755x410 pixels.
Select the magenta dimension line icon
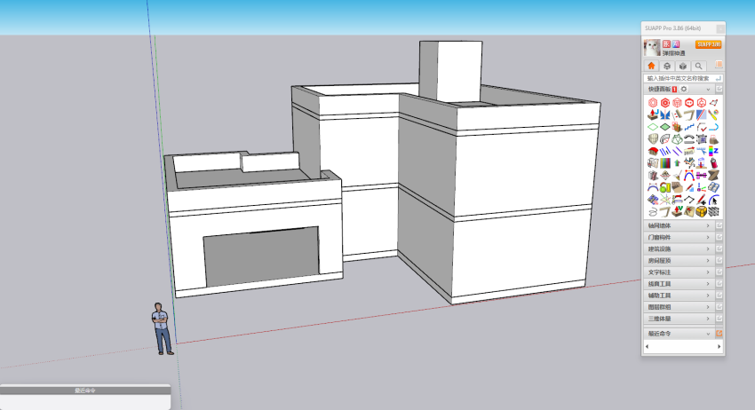pos(702,176)
